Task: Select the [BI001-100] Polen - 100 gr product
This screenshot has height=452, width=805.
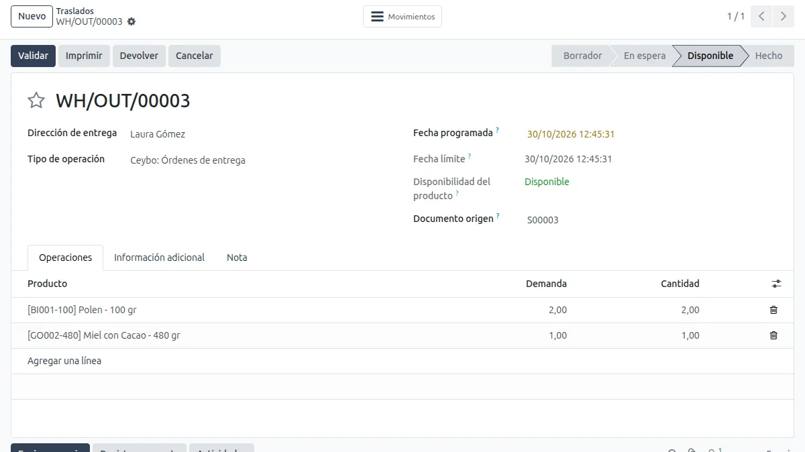Action: click(82, 310)
